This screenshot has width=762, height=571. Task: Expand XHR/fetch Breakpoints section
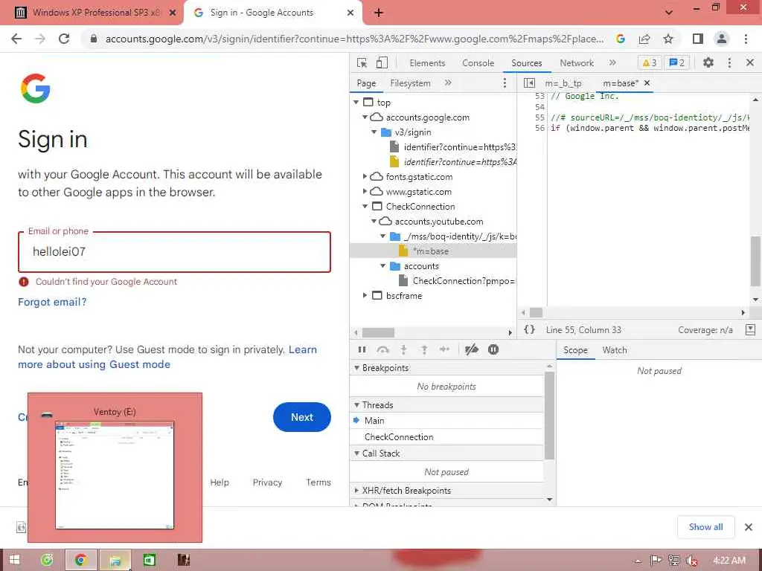click(x=357, y=491)
